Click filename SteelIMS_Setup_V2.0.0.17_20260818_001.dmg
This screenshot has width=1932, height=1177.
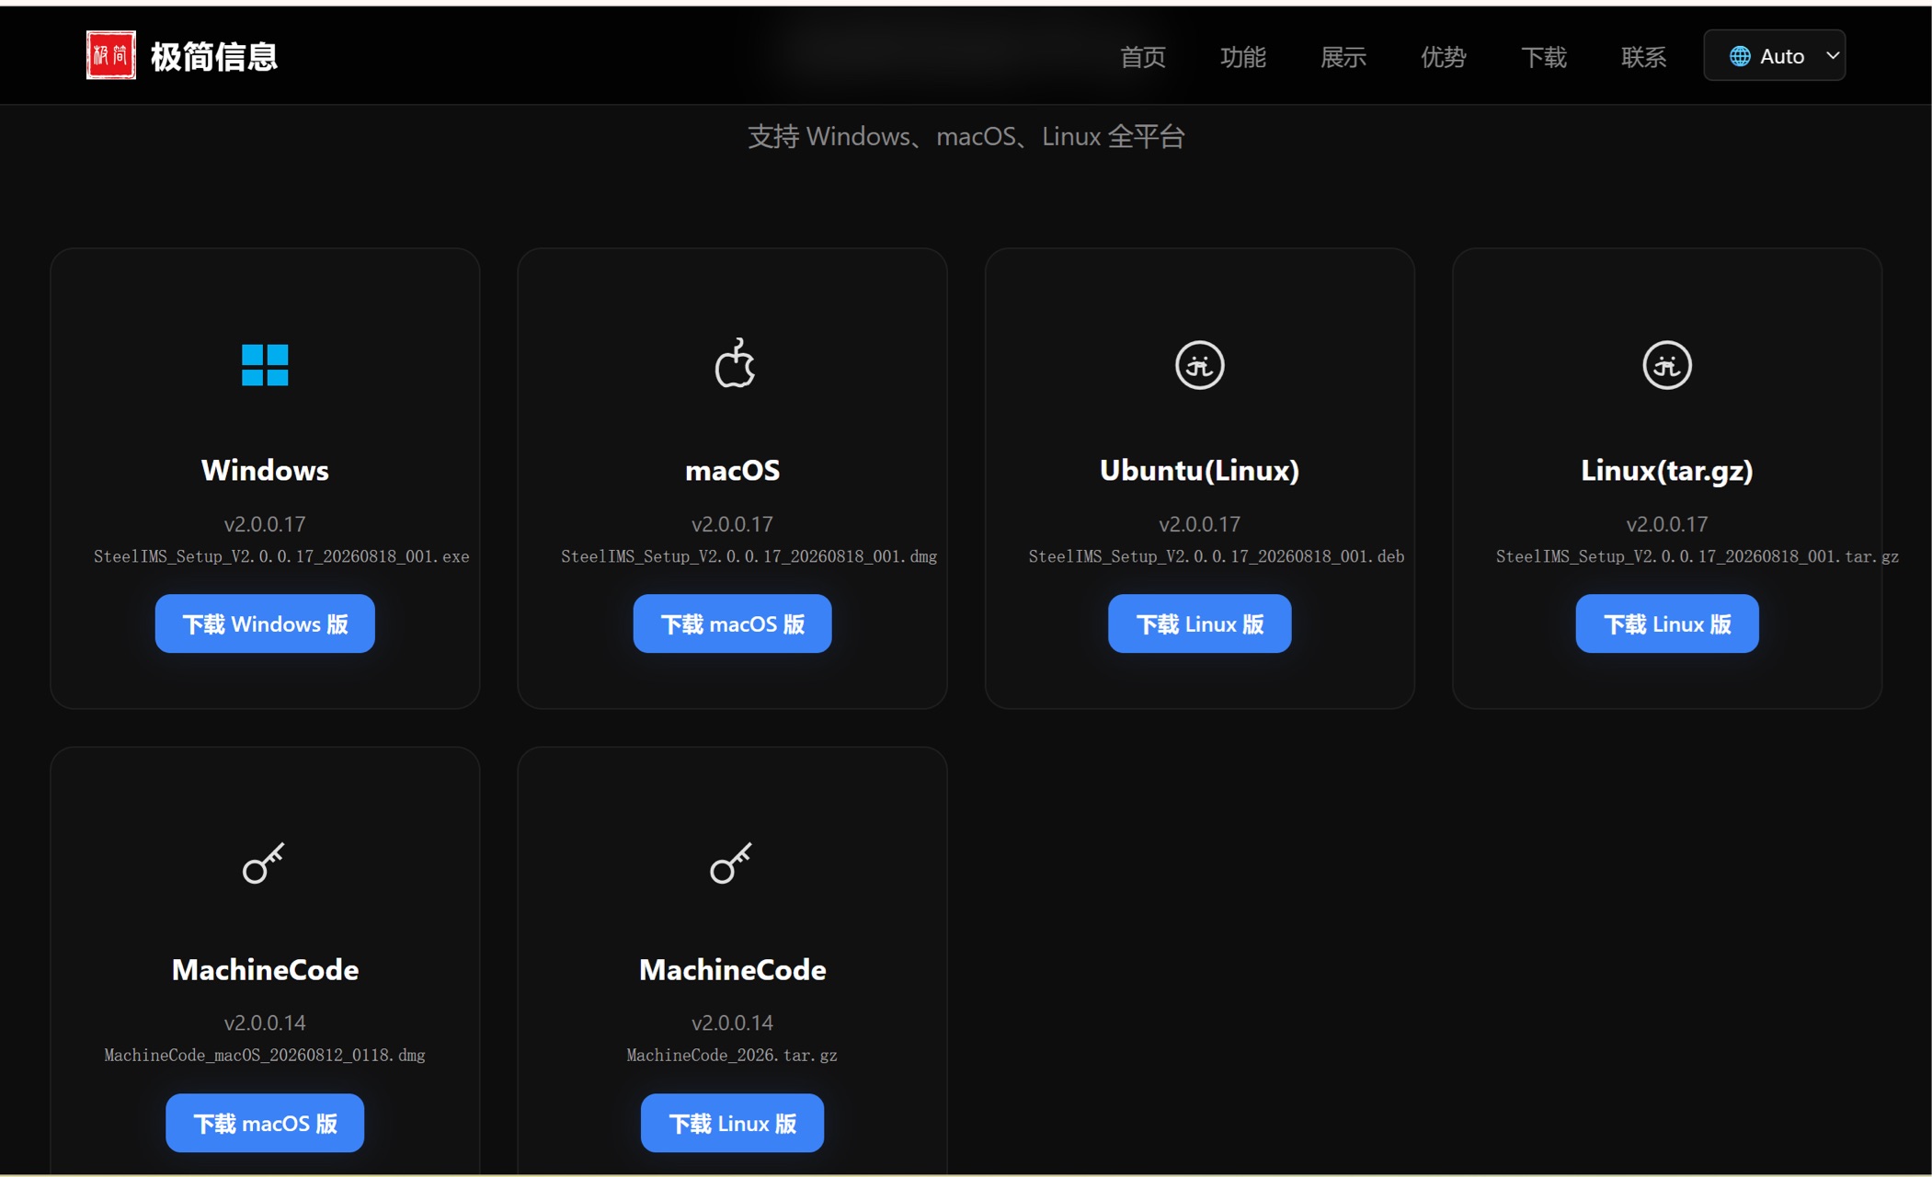tap(749, 556)
